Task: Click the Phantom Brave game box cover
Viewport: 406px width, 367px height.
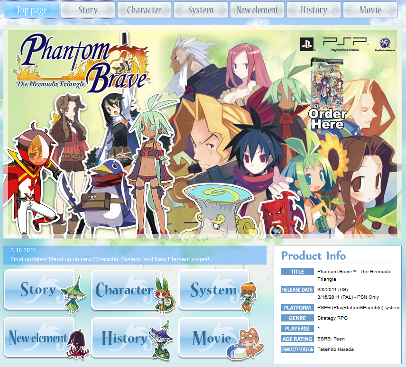Action: click(x=327, y=83)
